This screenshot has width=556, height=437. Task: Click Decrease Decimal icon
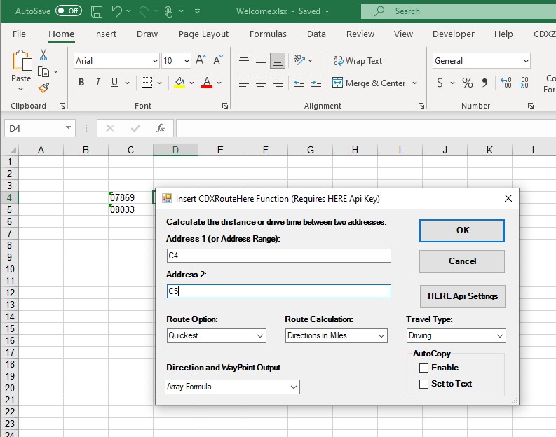(522, 83)
